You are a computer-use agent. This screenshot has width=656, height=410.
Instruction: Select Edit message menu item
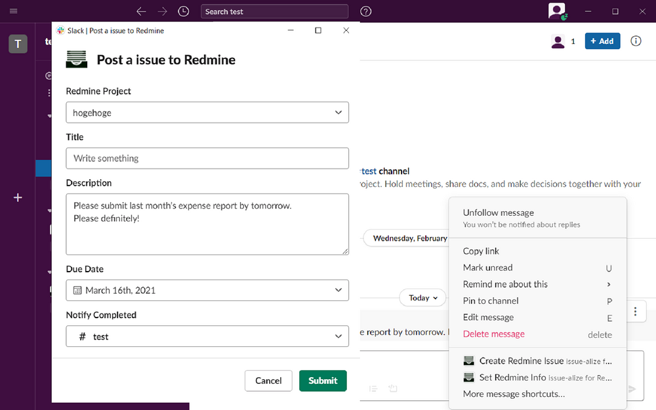click(538, 318)
